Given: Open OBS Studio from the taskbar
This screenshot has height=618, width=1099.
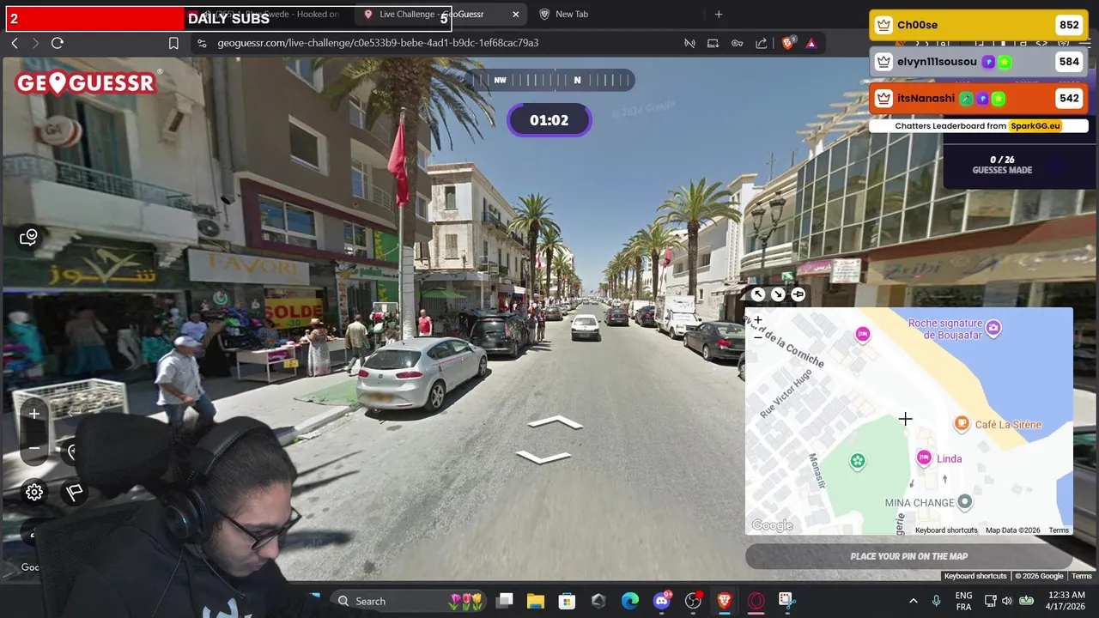Looking at the screenshot, I should 694,601.
